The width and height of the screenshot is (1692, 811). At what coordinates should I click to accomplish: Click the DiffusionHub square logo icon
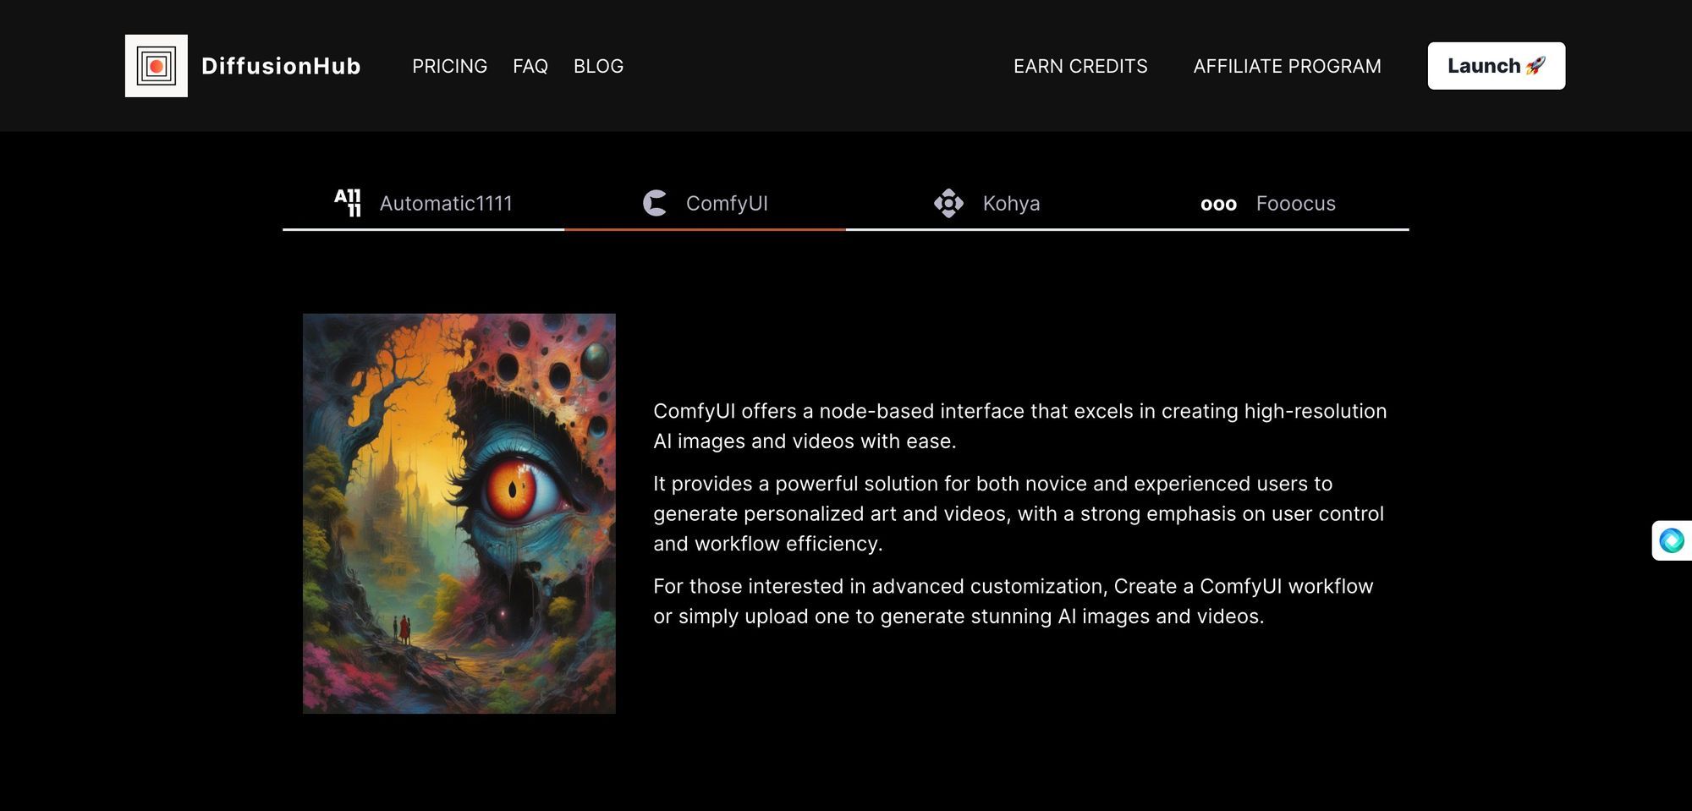157,66
